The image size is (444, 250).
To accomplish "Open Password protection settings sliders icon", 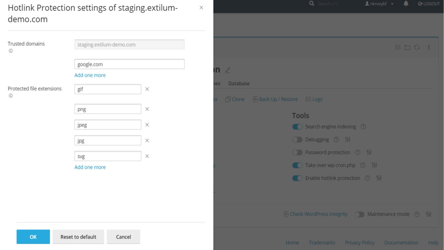I will pos(369,152).
